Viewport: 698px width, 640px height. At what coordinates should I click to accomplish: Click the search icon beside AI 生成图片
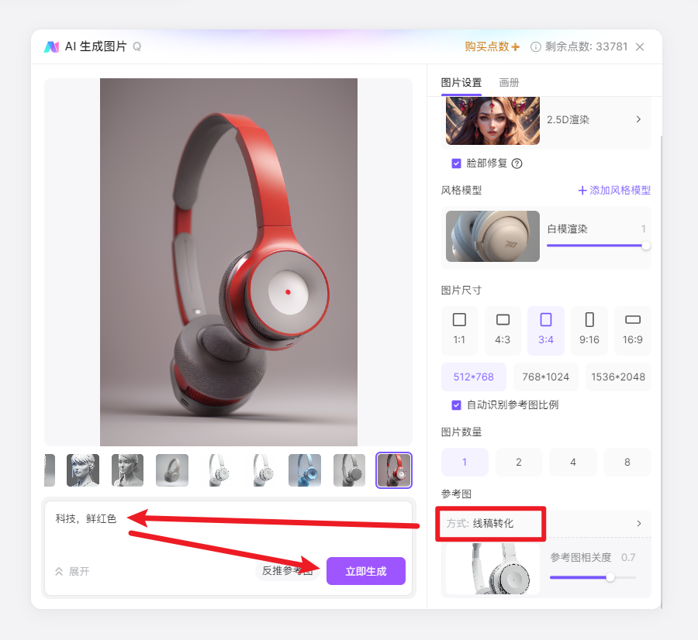(x=137, y=46)
